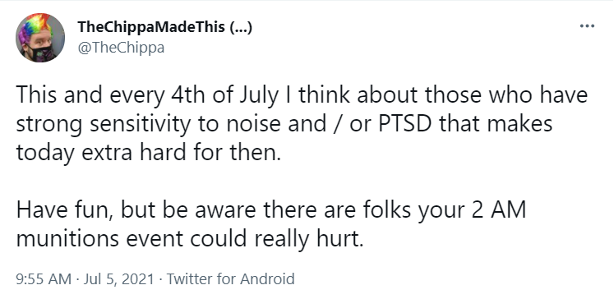
Task: Click the "(...)" truncation in the display name
Action: coord(241,27)
